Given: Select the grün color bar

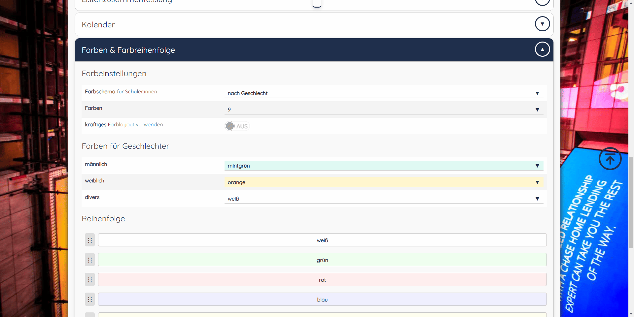Looking at the screenshot, I should pyautogui.click(x=322, y=260).
